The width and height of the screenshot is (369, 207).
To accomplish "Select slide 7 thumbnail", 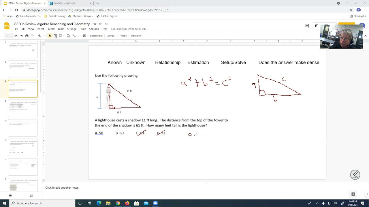I will click(23, 167).
